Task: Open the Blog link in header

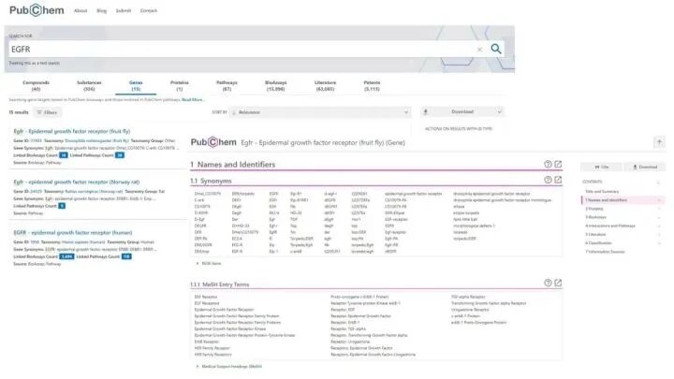Action: point(101,10)
